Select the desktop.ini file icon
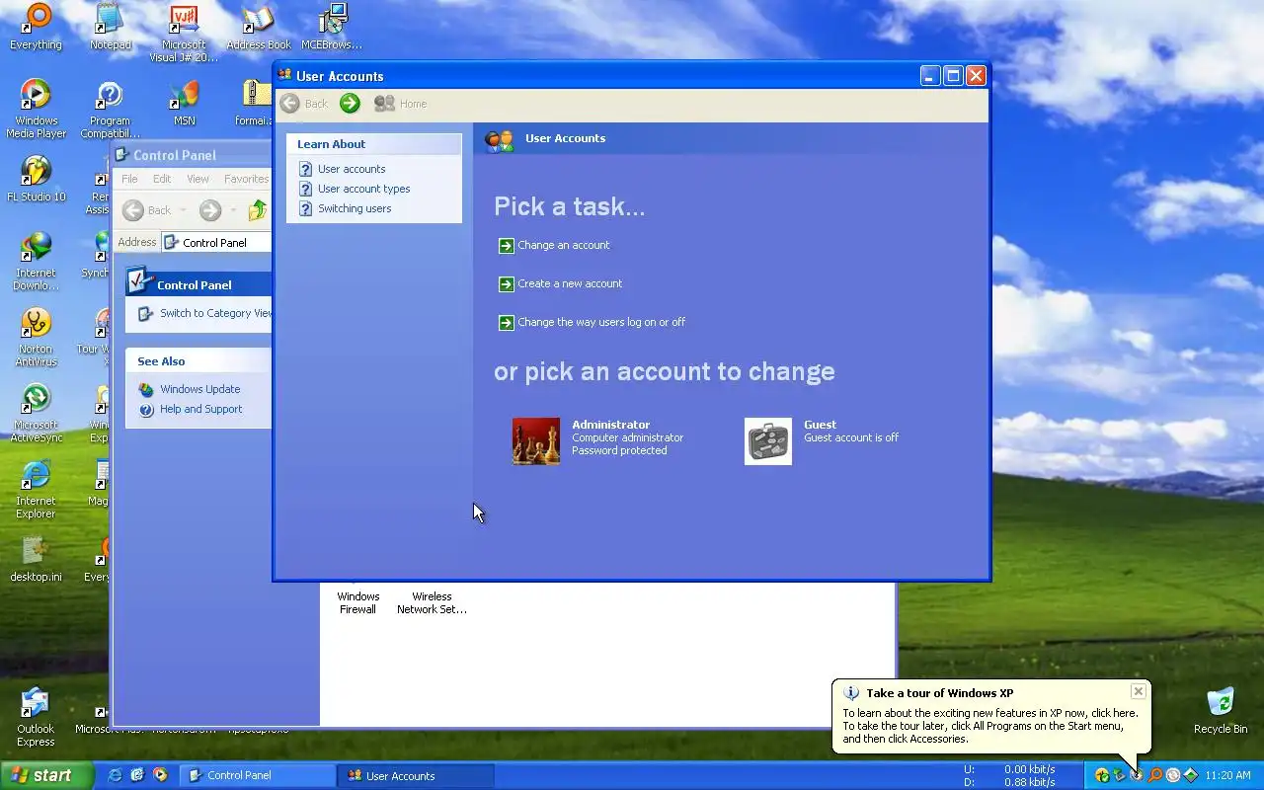 36,558
